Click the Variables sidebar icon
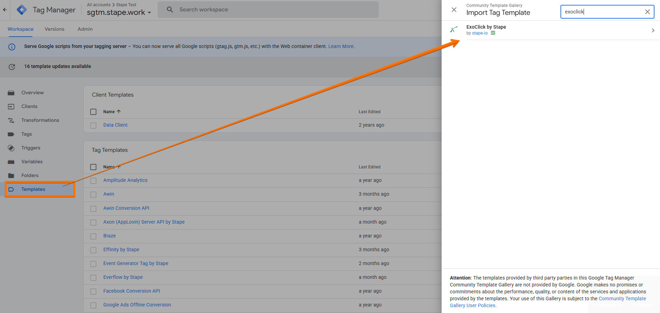This screenshot has width=660, height=313. (11, 162)
